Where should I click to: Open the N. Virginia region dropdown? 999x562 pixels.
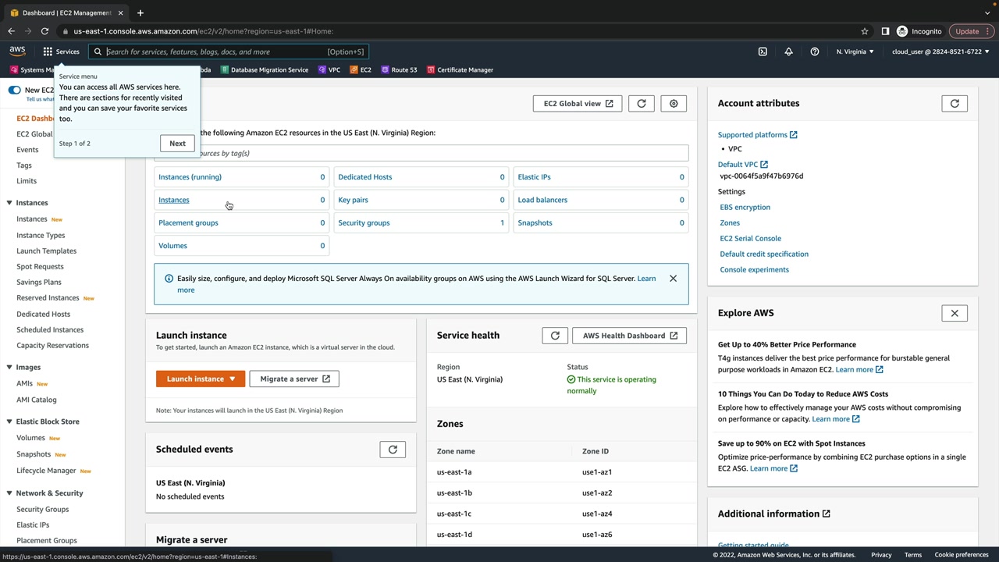(x=855, y=52)
